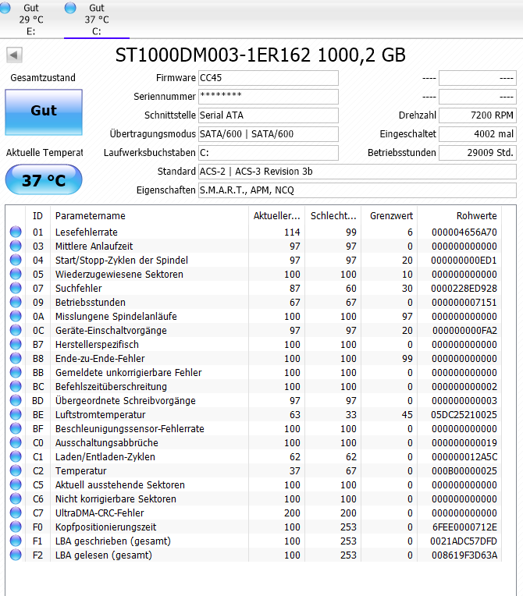Select raw value 008619F3D63A
Screen dimensions: 523x596
(x=464, y=555)
